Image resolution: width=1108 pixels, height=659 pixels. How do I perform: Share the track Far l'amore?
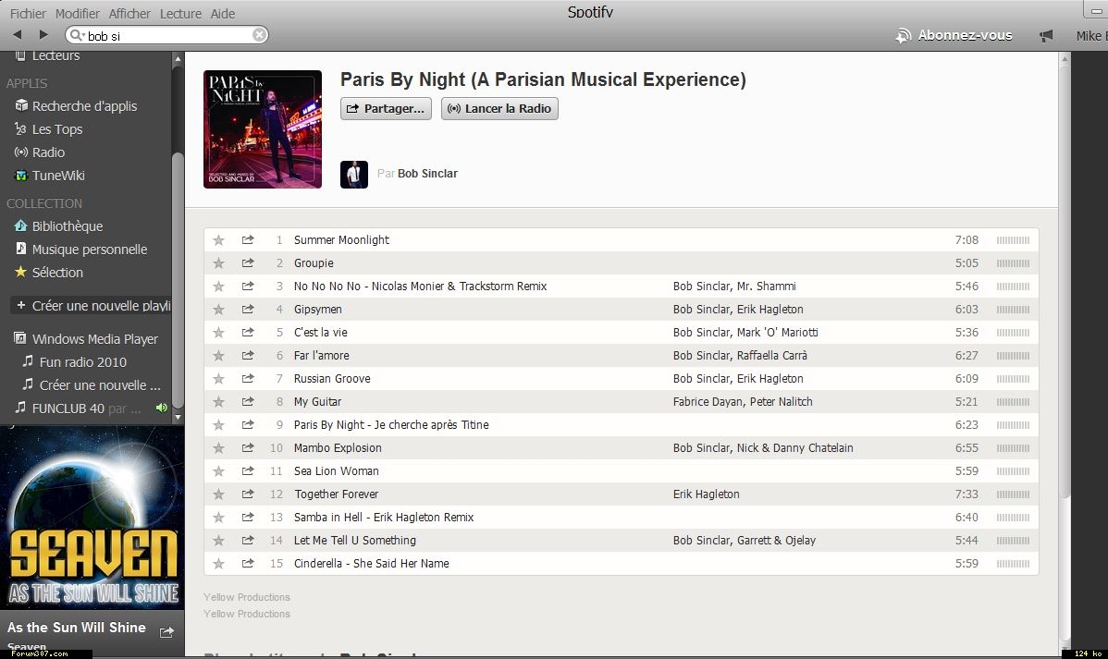pyautogui.click(x=247, y=355)
